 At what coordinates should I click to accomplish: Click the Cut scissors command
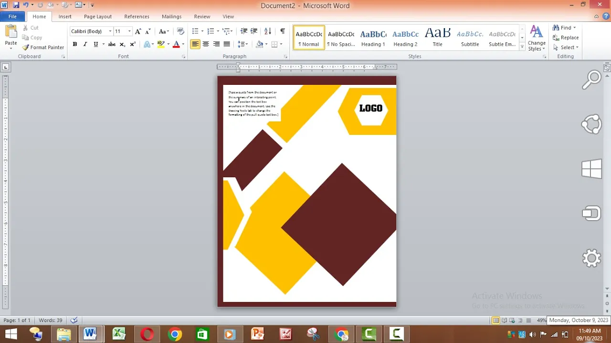click(32, 28)
